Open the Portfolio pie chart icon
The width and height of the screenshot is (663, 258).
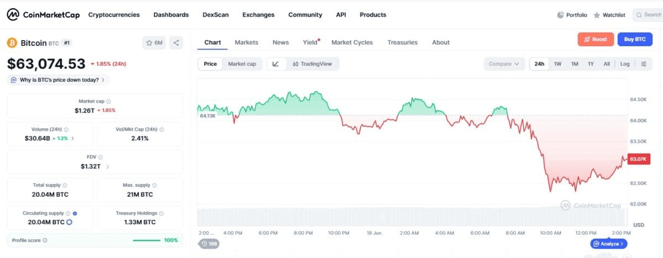click(561, 15)
